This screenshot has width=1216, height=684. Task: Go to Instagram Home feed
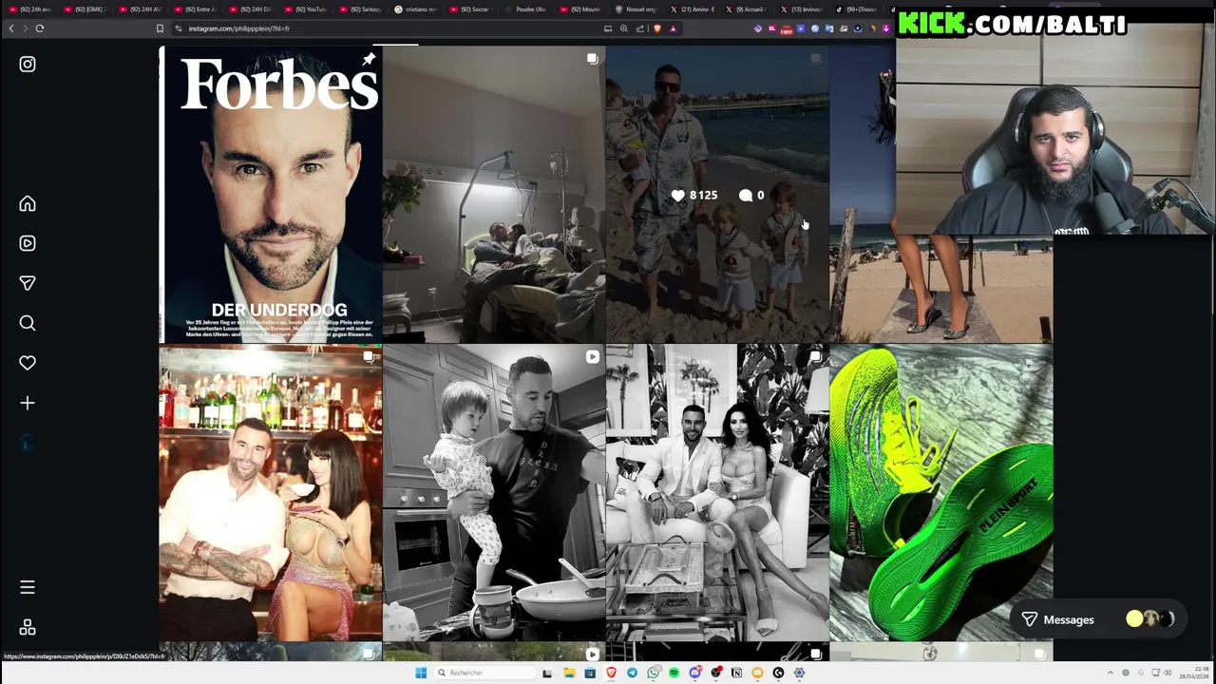28,204
